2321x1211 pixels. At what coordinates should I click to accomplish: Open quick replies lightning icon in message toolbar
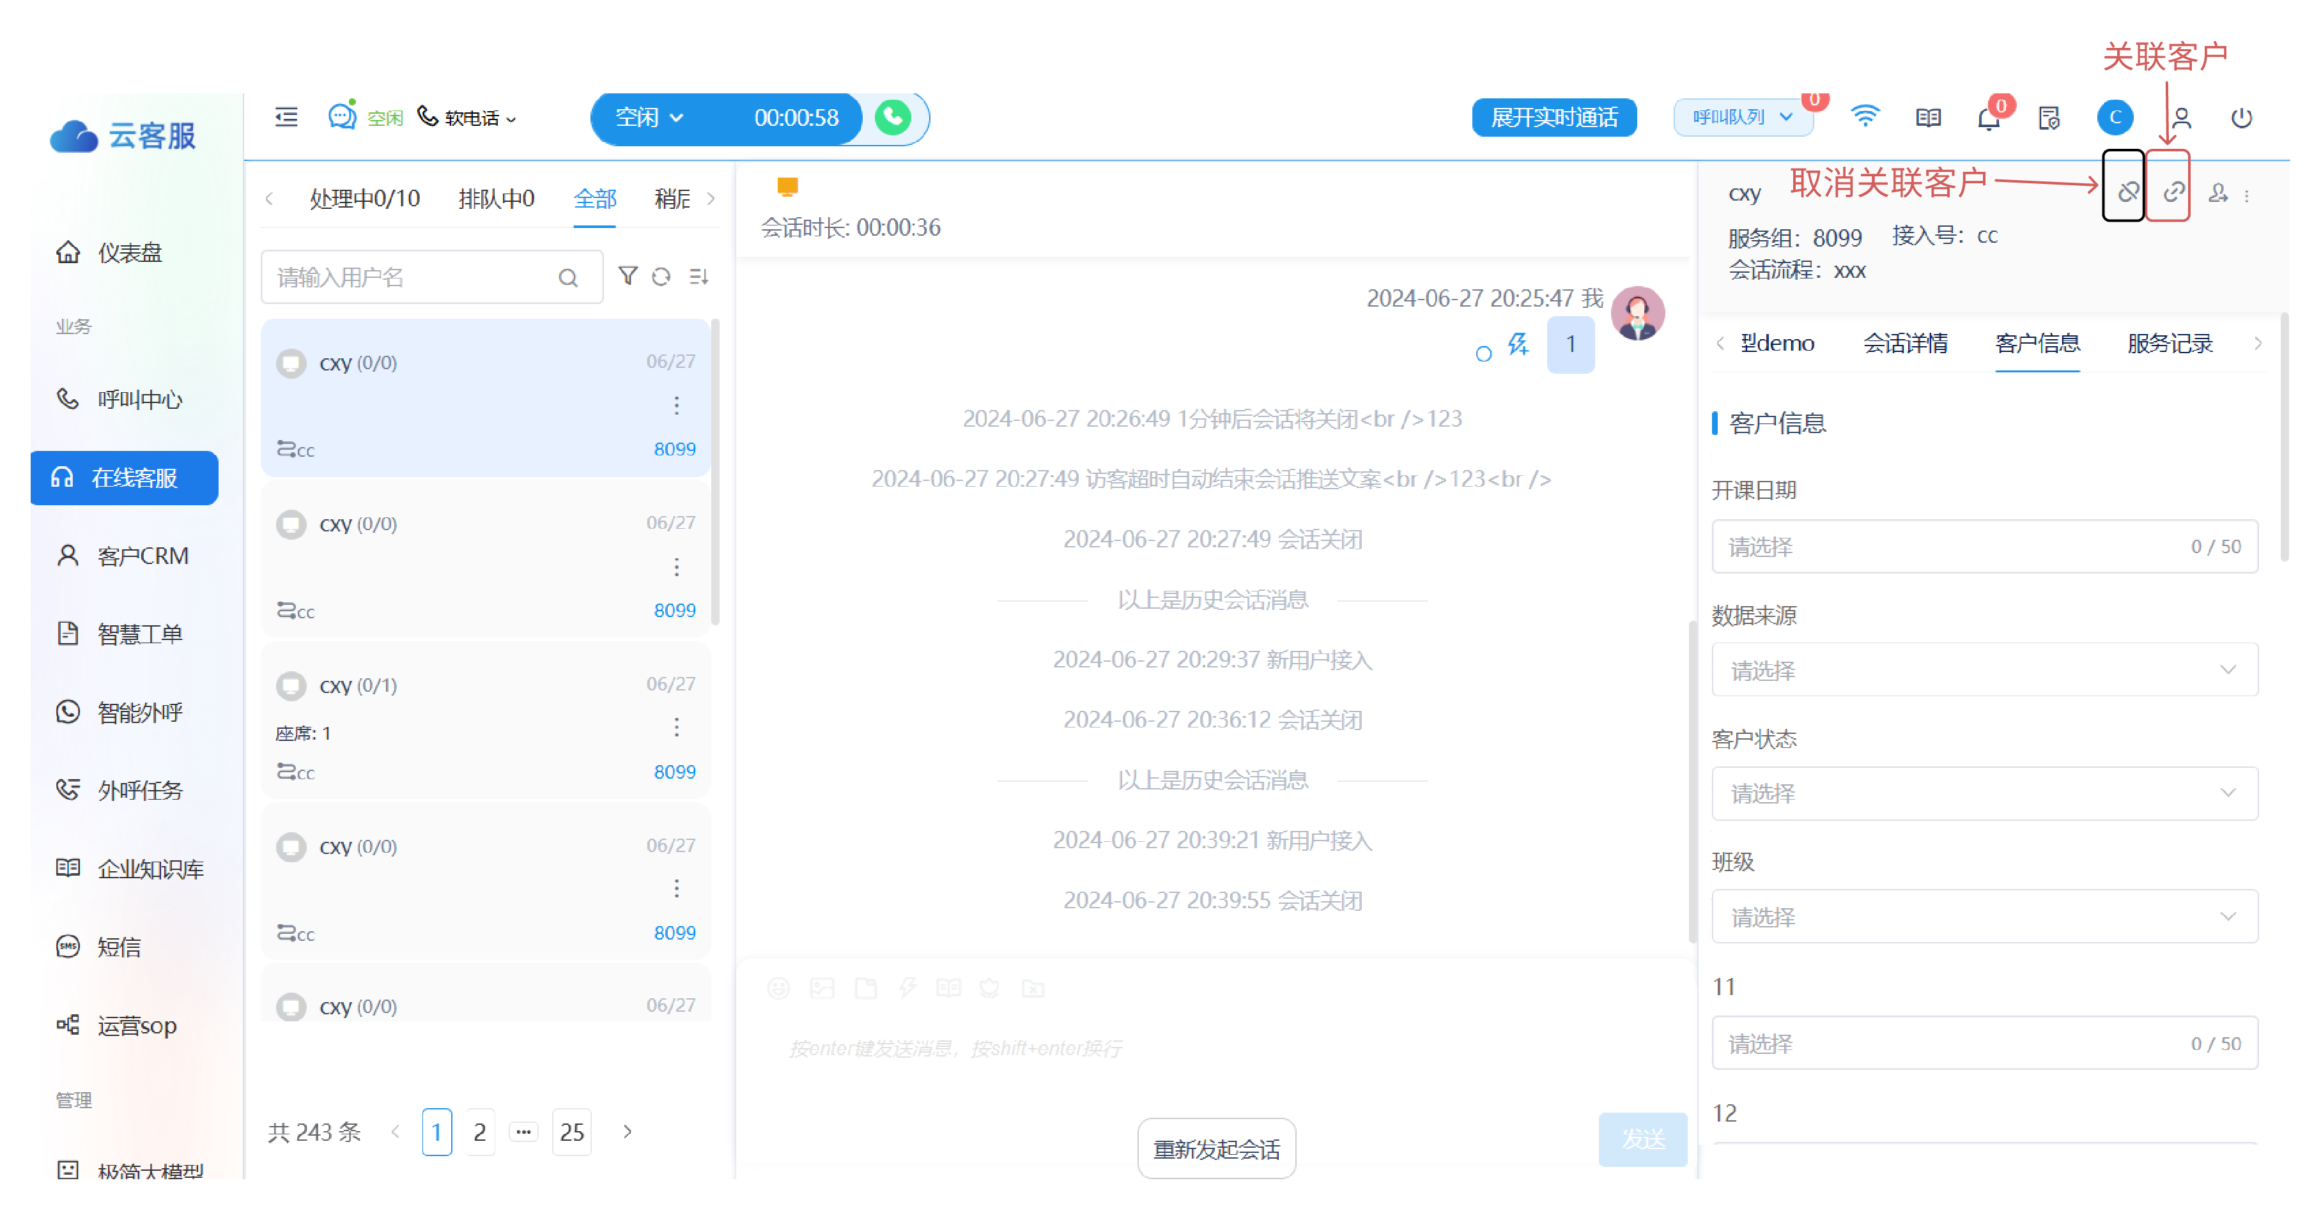[906, 989]
